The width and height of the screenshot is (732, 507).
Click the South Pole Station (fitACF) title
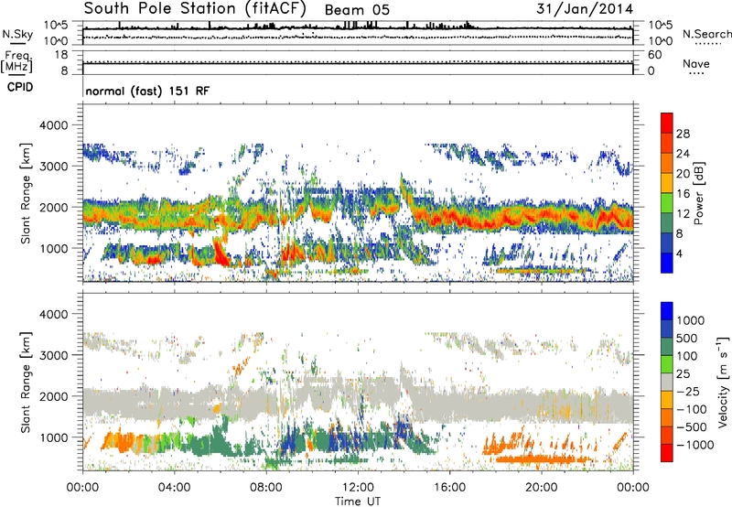pos(195,8)
